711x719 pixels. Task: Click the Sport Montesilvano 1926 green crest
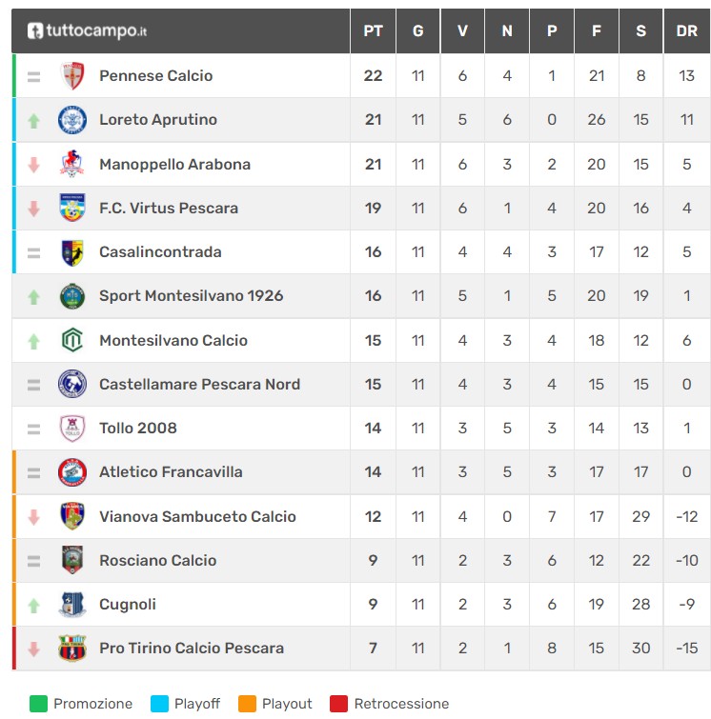coord(72,296)
